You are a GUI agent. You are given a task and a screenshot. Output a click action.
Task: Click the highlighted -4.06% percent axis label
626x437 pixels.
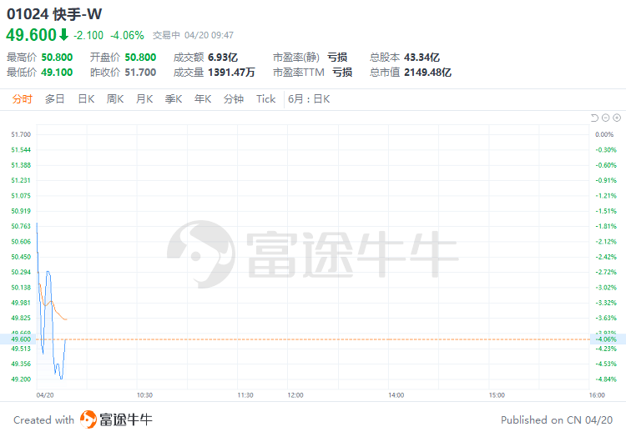[606, 339]
